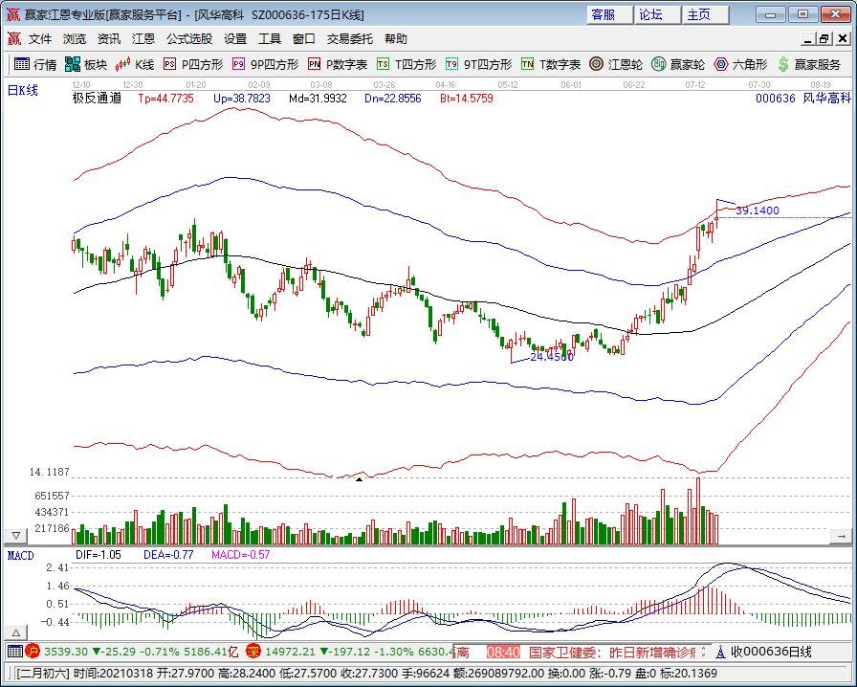Screen dimensions: 857x687
Task: Open the 公式选股 menu
Action: tap(189, 39)
